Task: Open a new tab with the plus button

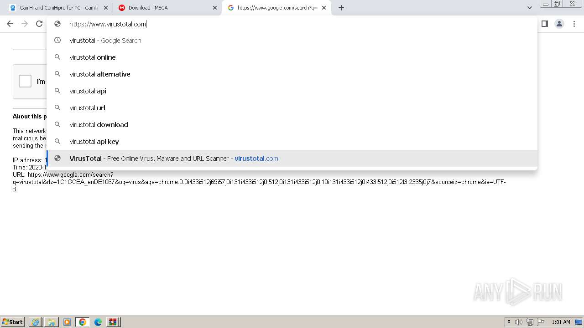Action: click(x=341, y=8)
